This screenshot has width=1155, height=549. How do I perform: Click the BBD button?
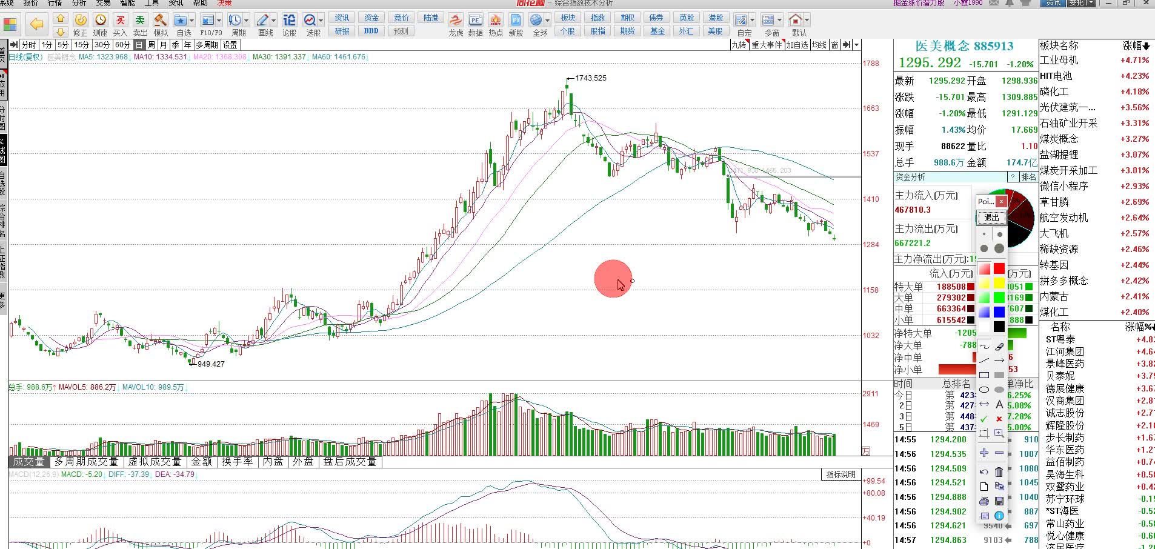[x=371, y=31]
